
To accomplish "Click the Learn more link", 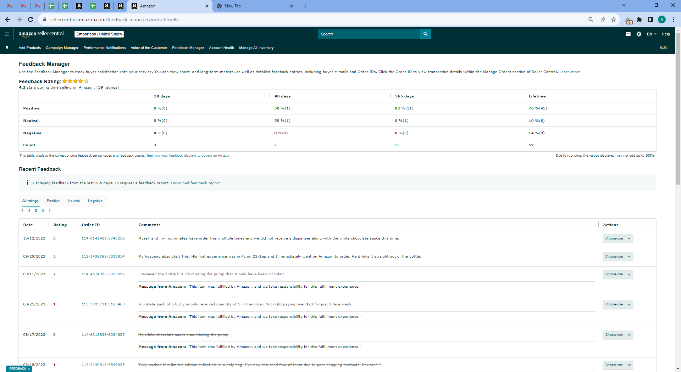I will coord(570,72).
